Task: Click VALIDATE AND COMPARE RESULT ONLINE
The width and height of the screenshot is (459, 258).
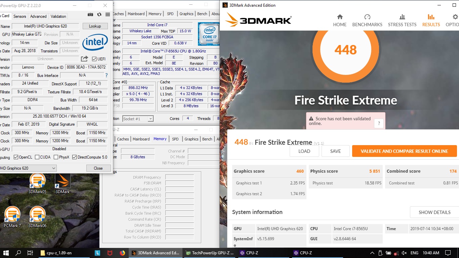Action: point(404,151)
